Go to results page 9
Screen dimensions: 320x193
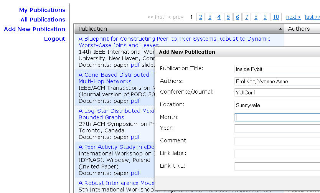265,17
